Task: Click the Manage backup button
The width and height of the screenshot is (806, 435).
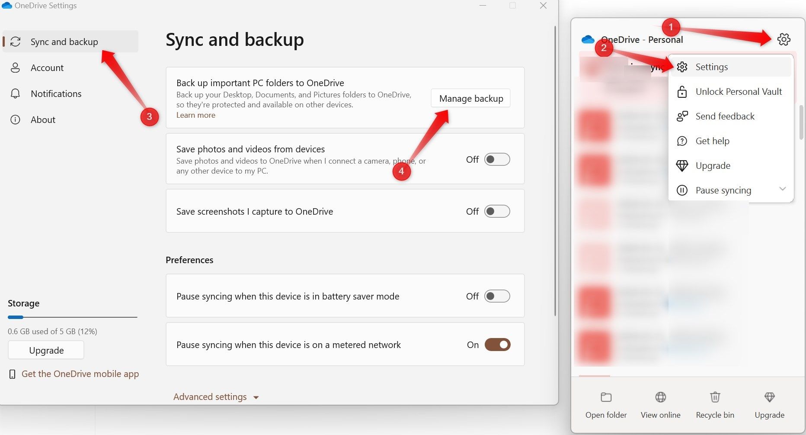Action: click(x=470, y=98)
